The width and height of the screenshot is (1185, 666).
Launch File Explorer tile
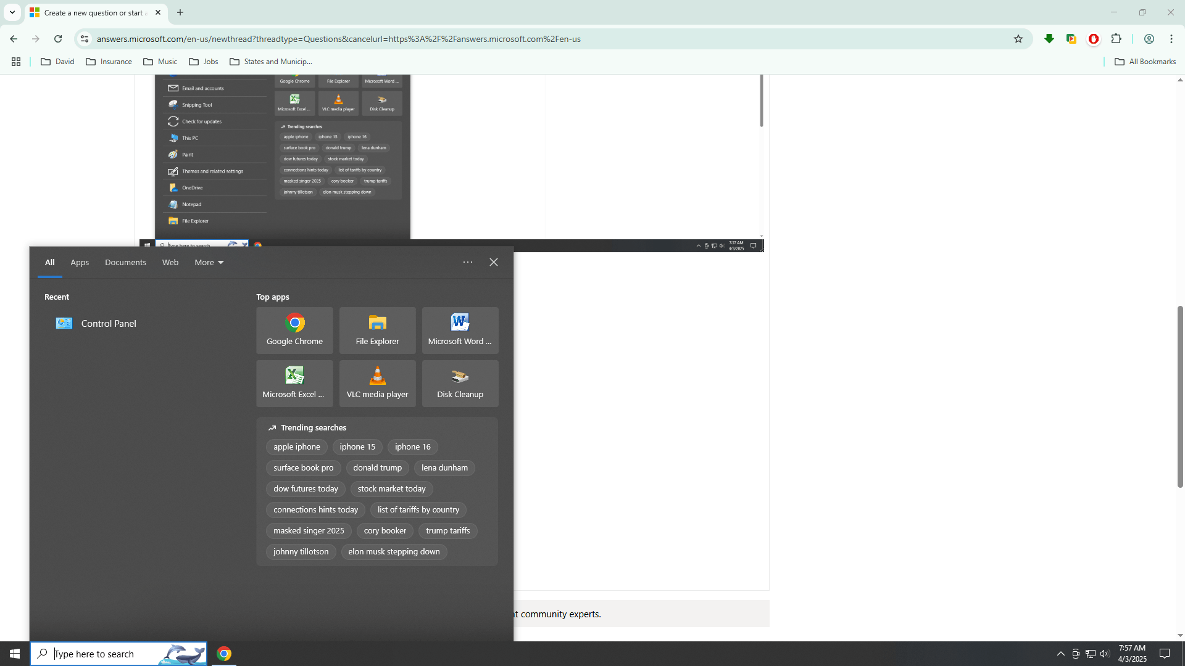377,330
